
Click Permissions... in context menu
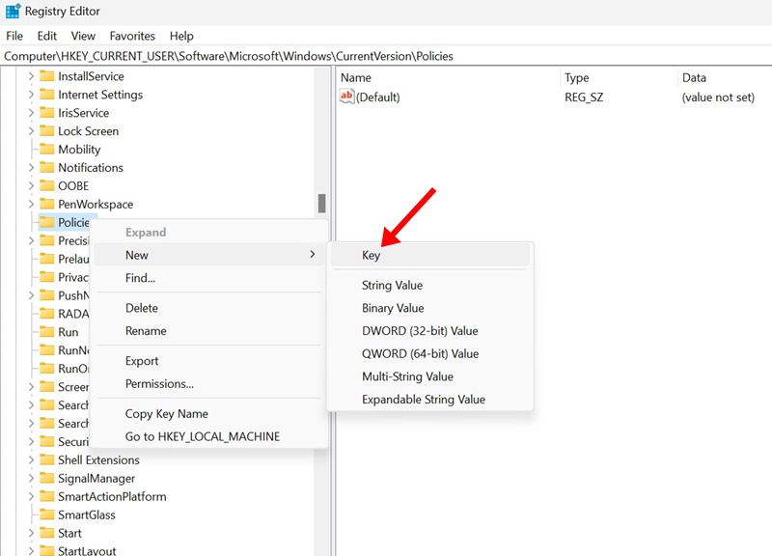(x=159, y=384)
